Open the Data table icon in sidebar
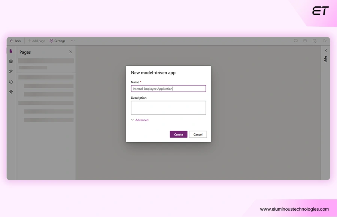The width and height of the screenshot is (337, 217). 11,61
